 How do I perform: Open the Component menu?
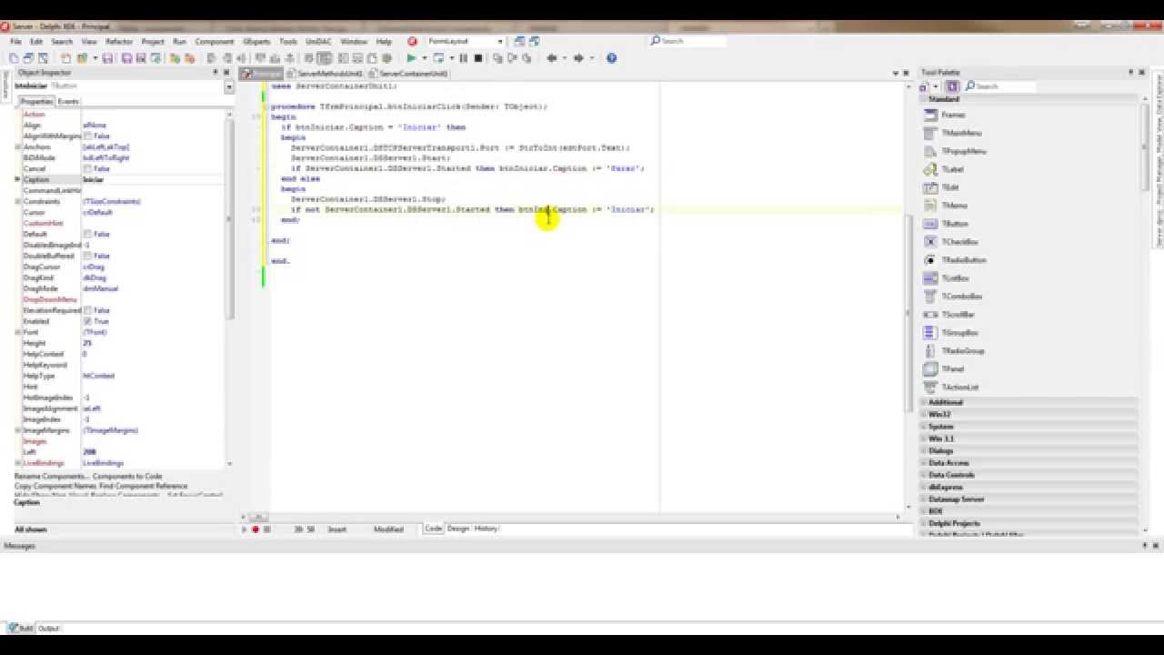coord(215,42)
